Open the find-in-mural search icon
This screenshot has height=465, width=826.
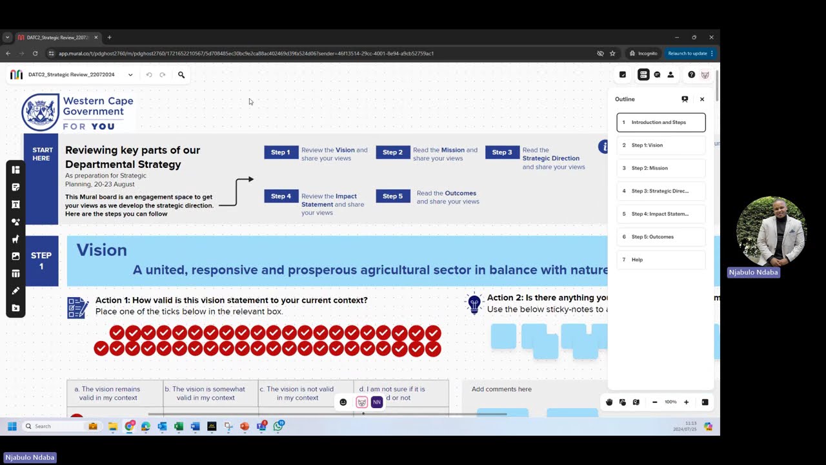coord(181,75)
